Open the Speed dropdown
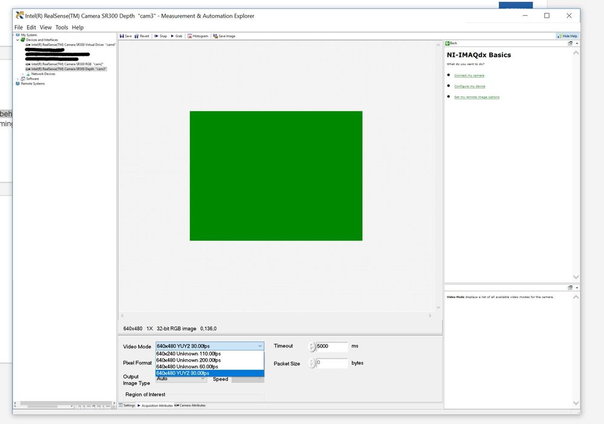This screenshot has width=604, height=424. [x=248, y=380]
